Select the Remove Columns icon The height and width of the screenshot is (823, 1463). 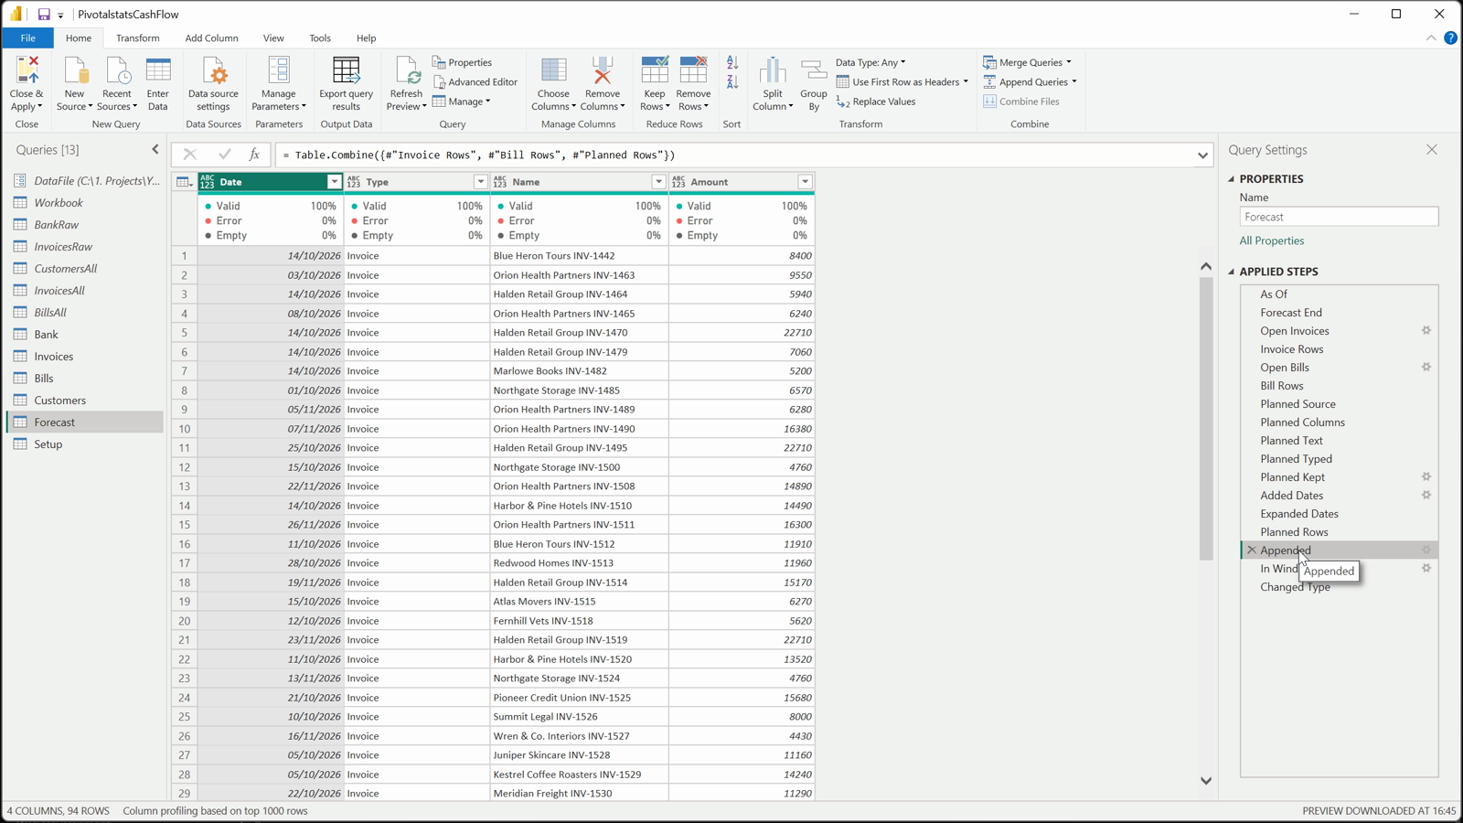click(x=602, y=70)
